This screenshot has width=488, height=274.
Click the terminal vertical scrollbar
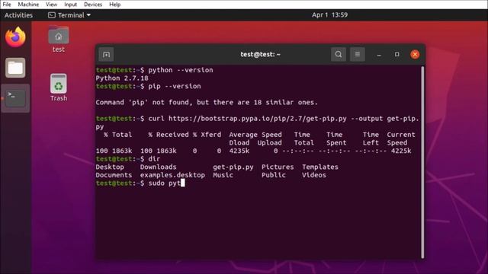[x=422, y=162]
